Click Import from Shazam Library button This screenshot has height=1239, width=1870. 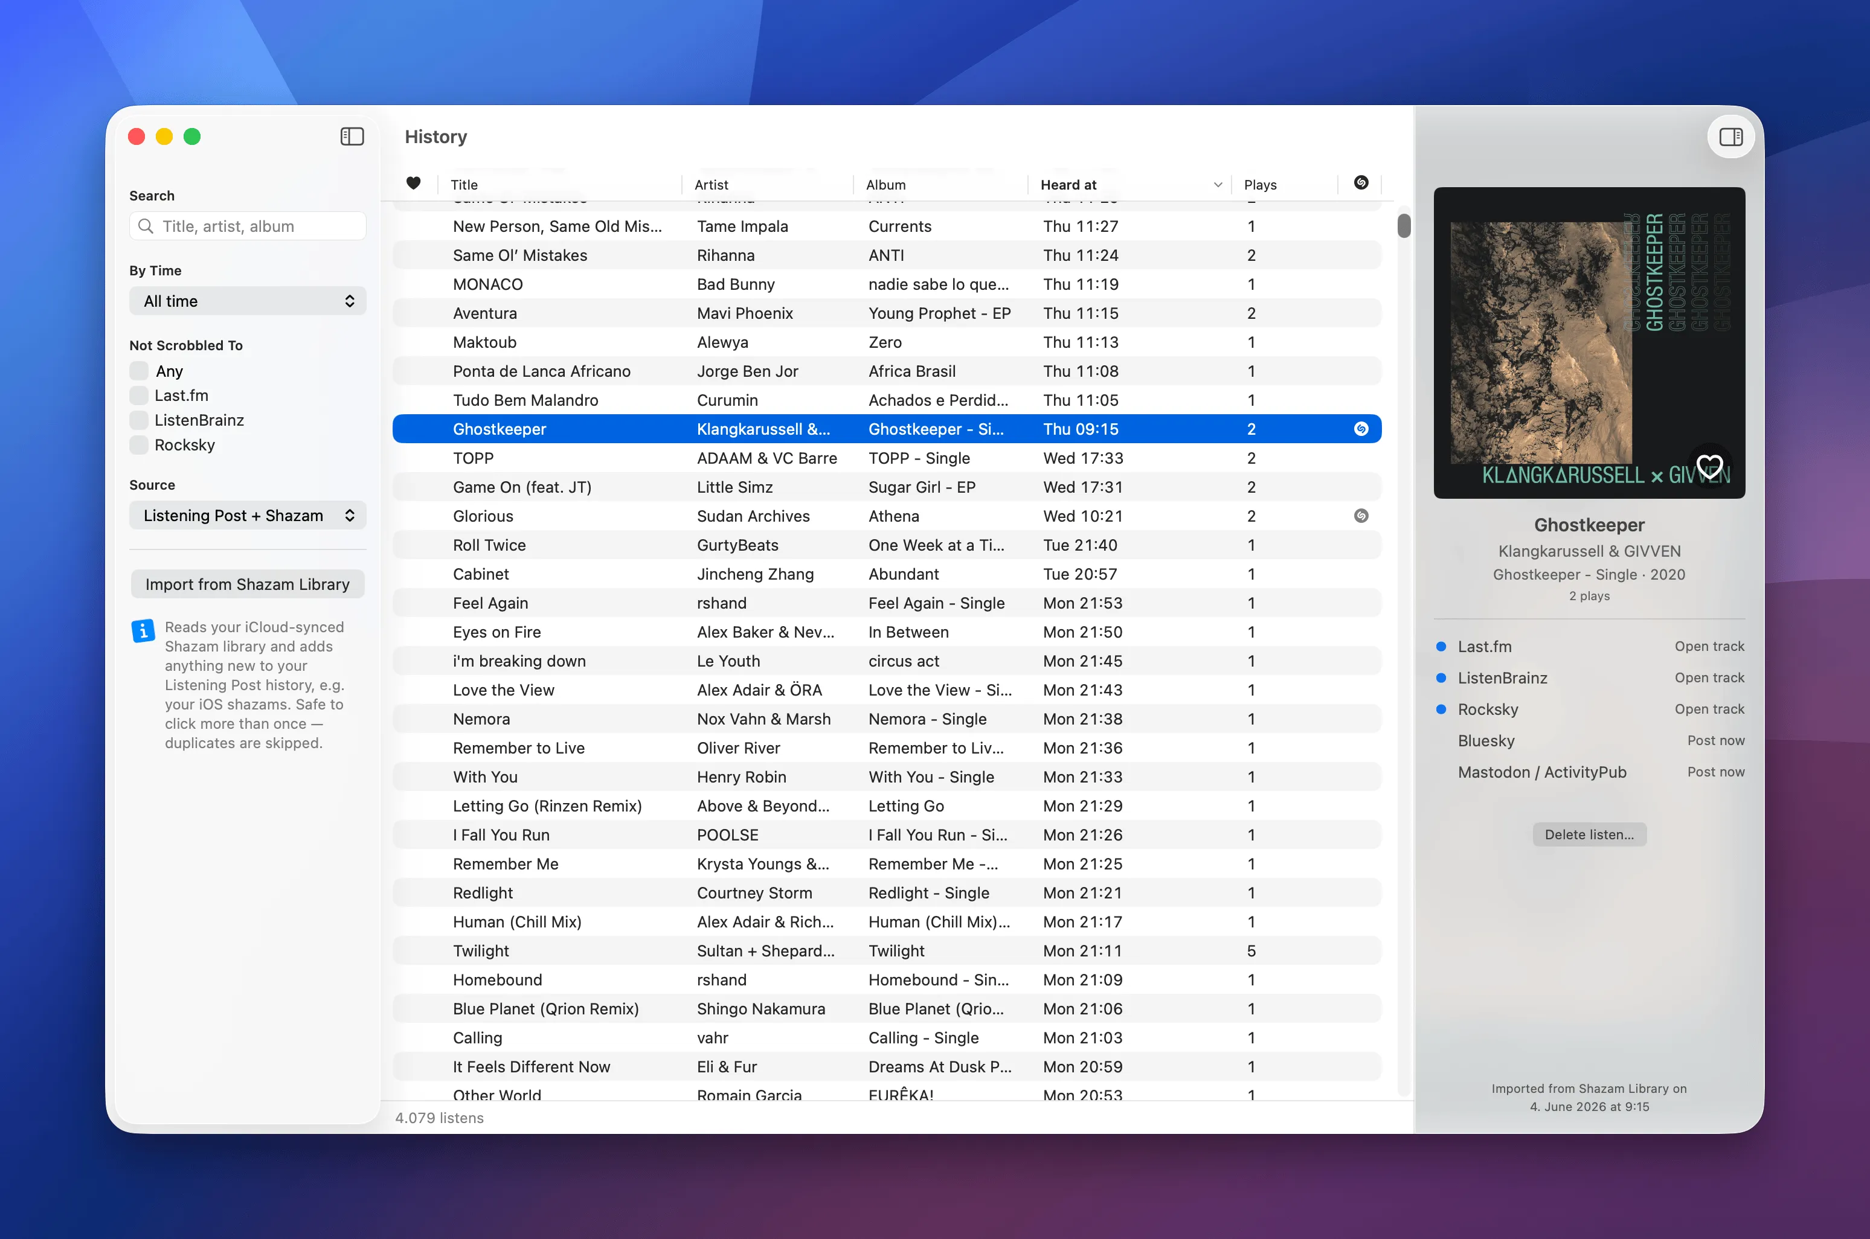click(248, 584)
